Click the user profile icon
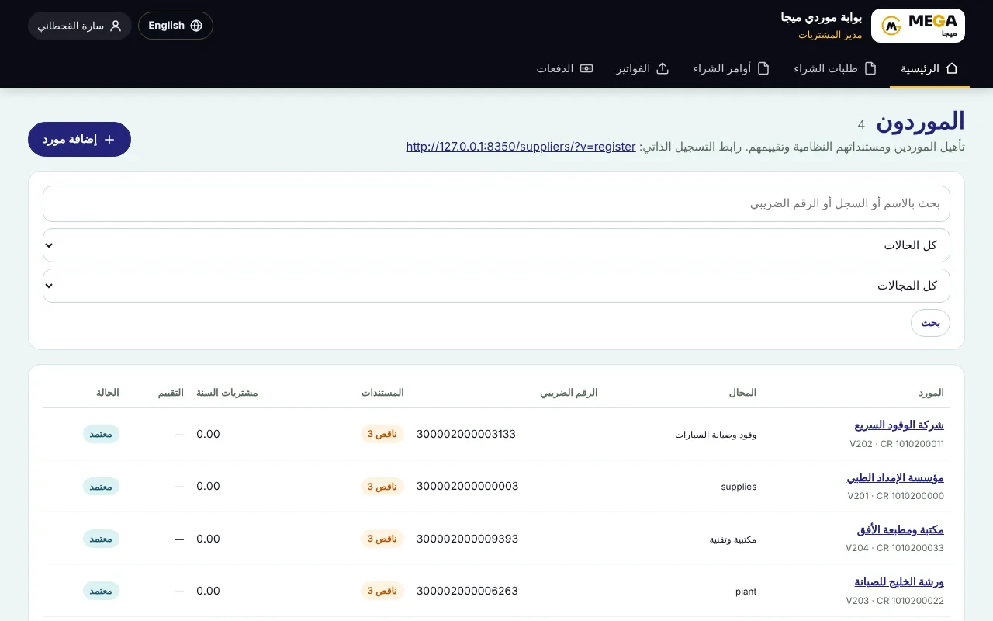This screenshot has height=621, width=993. [116, 26]
